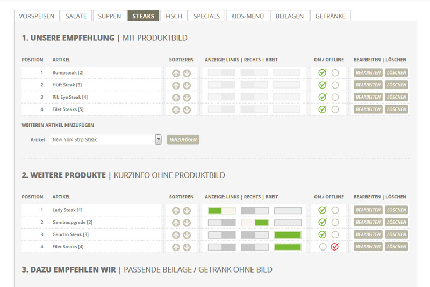Click BEARBEITEN for Lady Steak [1]
This screenshot has width=430, height=287.
[368, 210]
